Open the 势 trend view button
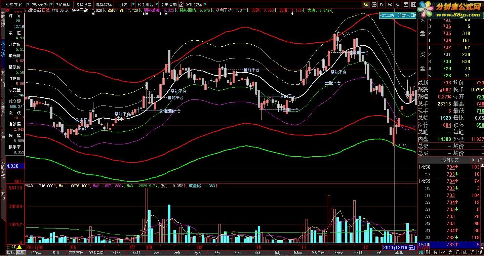 [450, 252]
